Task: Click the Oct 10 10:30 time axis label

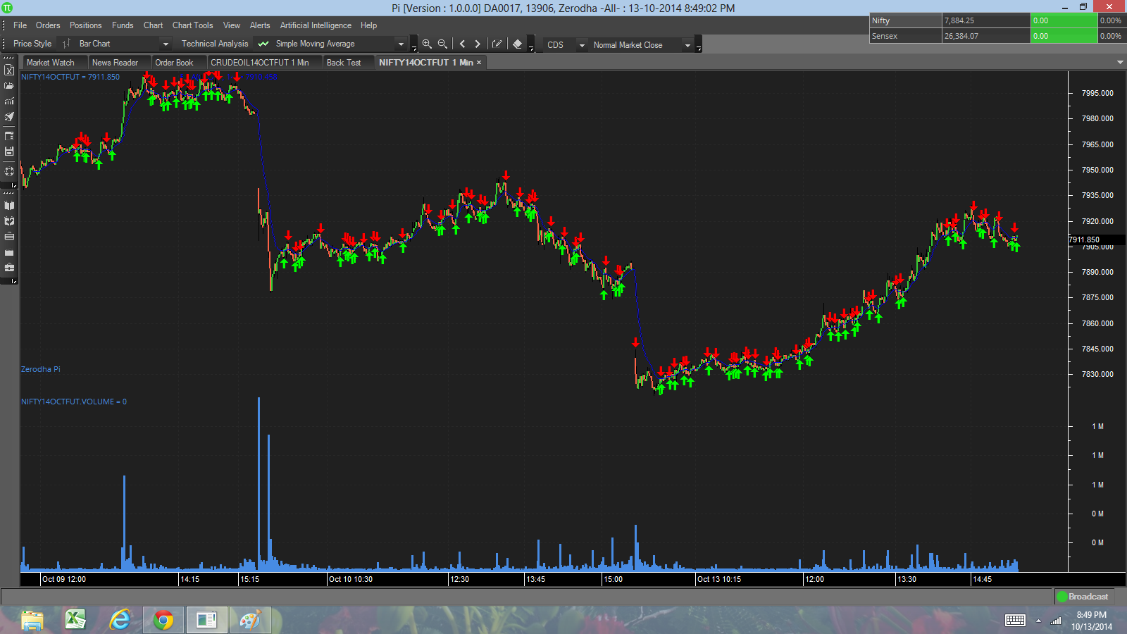Action: 351,579
